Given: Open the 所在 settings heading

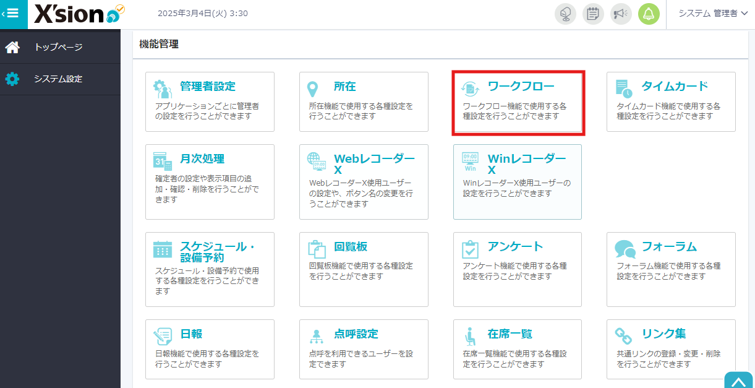Looking at the screenshot, I should [x=345, y=86].
